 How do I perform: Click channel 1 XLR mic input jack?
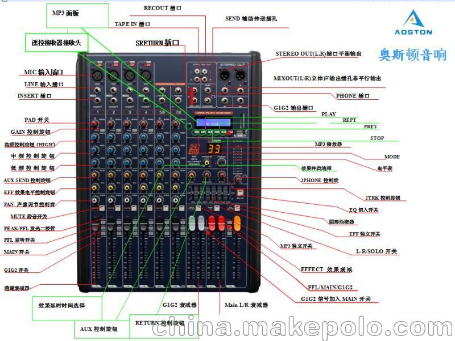(x=97, y=75)
